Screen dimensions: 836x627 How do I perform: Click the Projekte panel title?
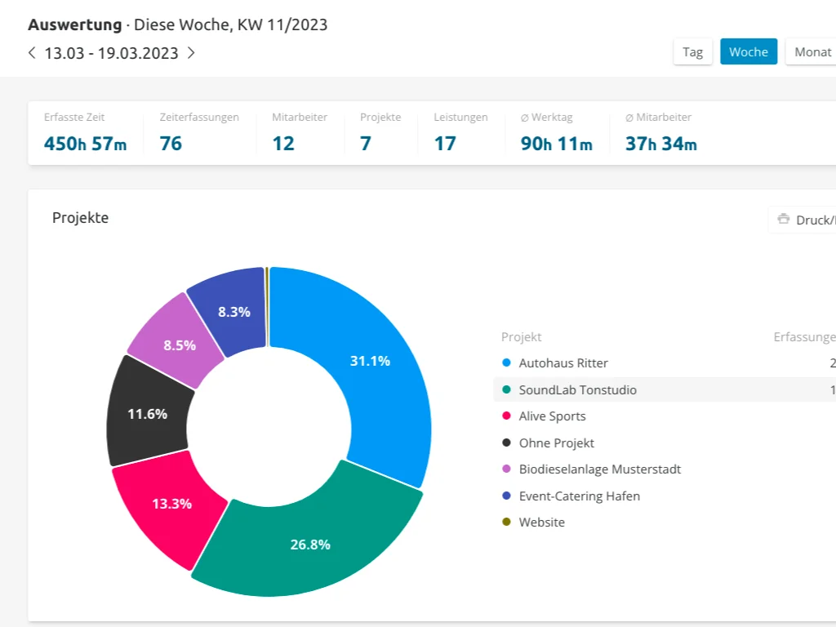tap(81, 217)
